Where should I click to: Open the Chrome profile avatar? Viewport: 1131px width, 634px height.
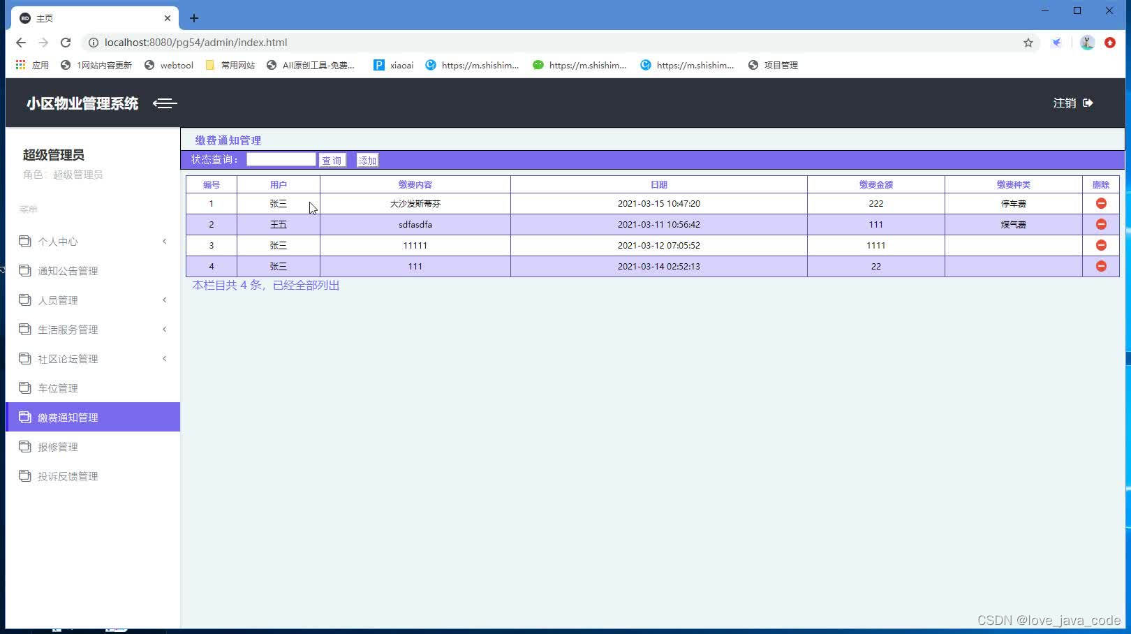pos(1087,43)
